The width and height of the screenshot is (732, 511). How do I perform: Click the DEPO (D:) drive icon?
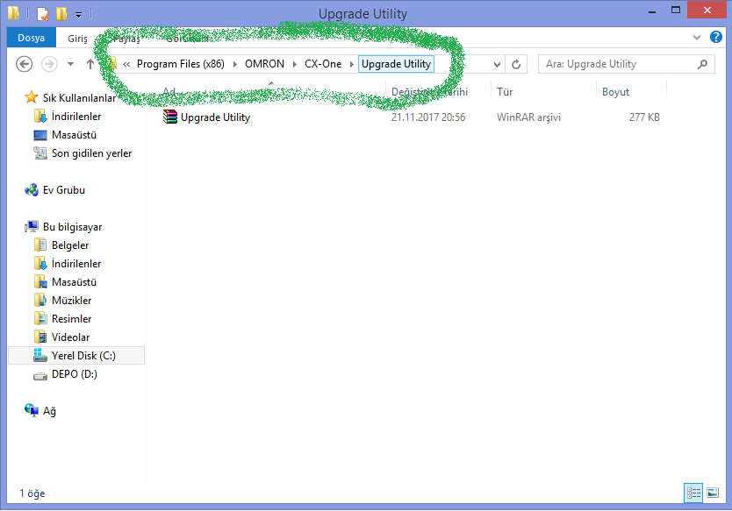click(40, 375)
